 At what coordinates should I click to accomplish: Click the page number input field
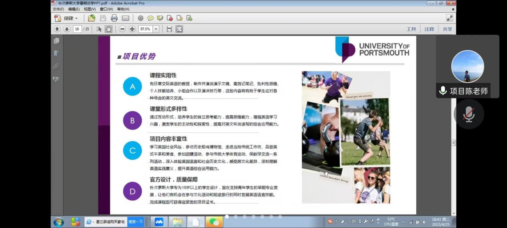77,29
